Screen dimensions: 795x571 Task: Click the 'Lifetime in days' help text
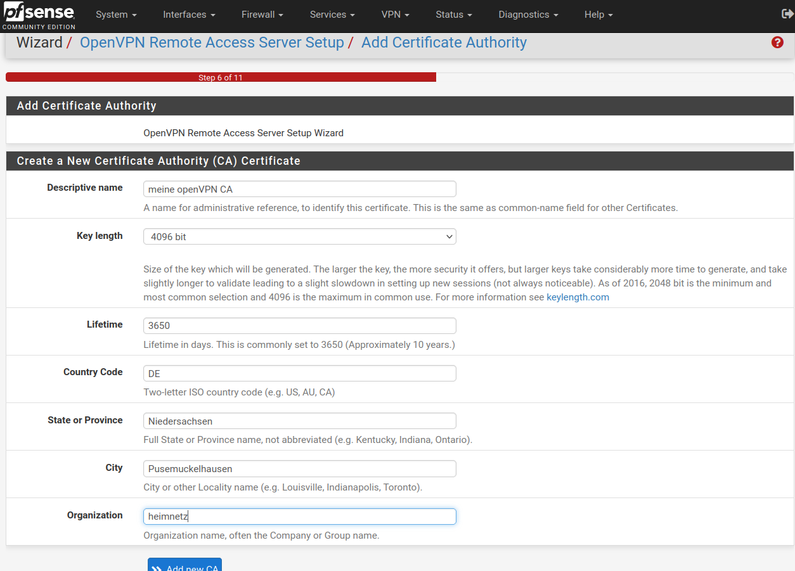click(x=299, y=345)
